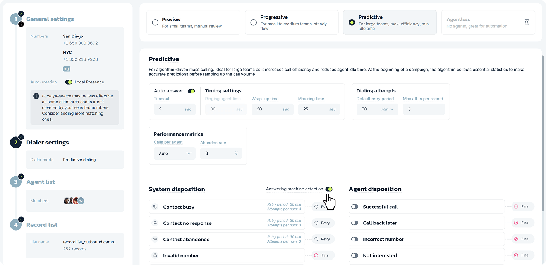
Task: Click the Retry button for Contact no response
Action: pos(323,223)
